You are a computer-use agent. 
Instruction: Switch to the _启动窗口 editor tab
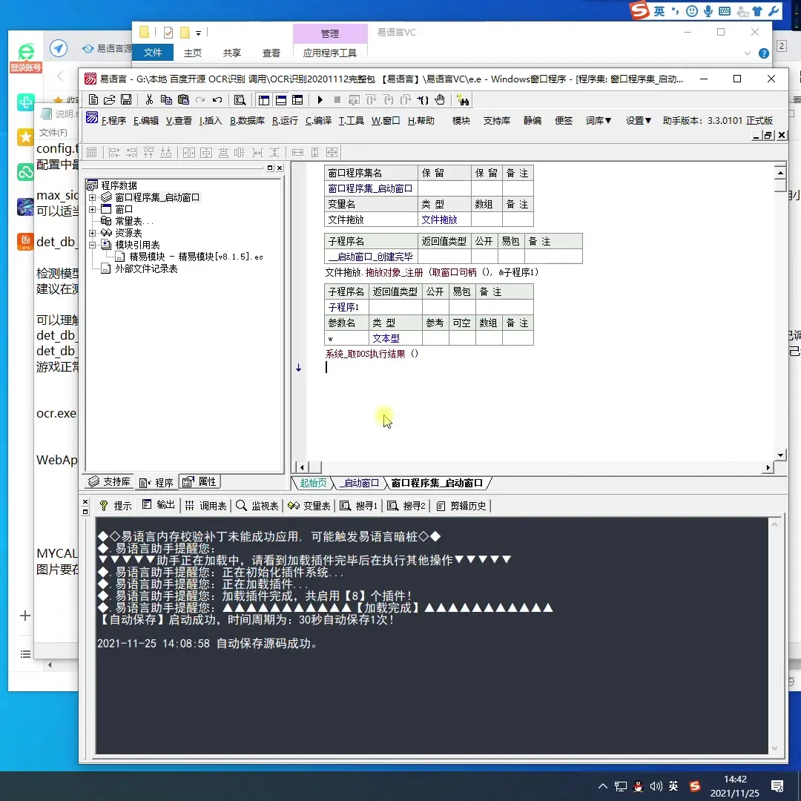tap(360, 483)
